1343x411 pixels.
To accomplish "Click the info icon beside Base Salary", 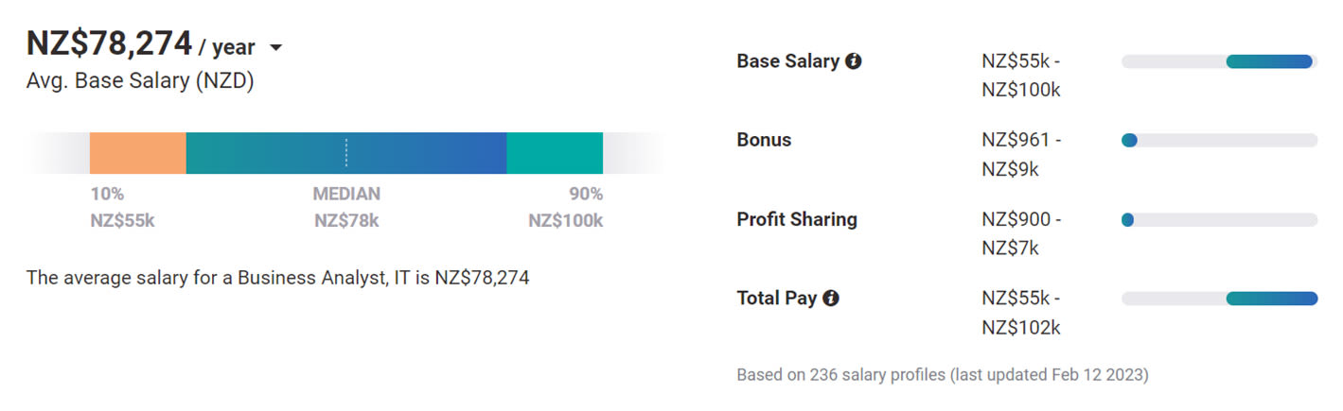I will tap(853, 61).
